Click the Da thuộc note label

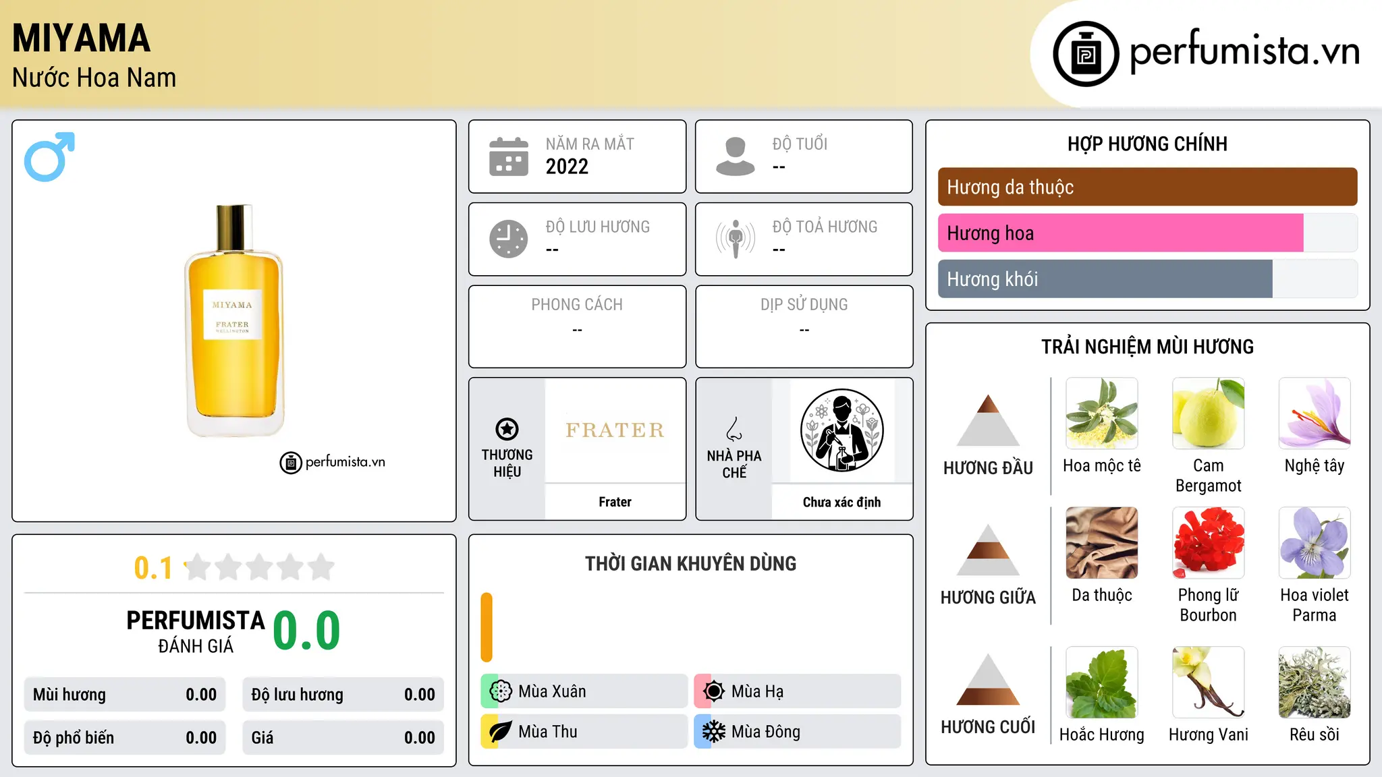(x=1101, y=595)
